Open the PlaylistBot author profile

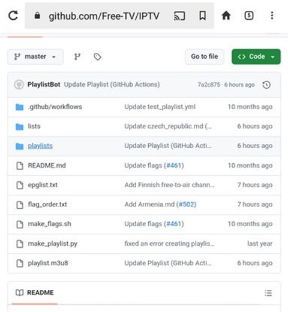pyautogui.click(x=44, y=85)
